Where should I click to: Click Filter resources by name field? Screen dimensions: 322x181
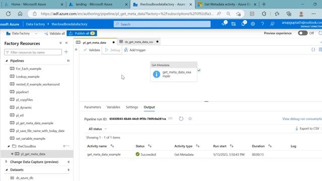click(33, 52)
